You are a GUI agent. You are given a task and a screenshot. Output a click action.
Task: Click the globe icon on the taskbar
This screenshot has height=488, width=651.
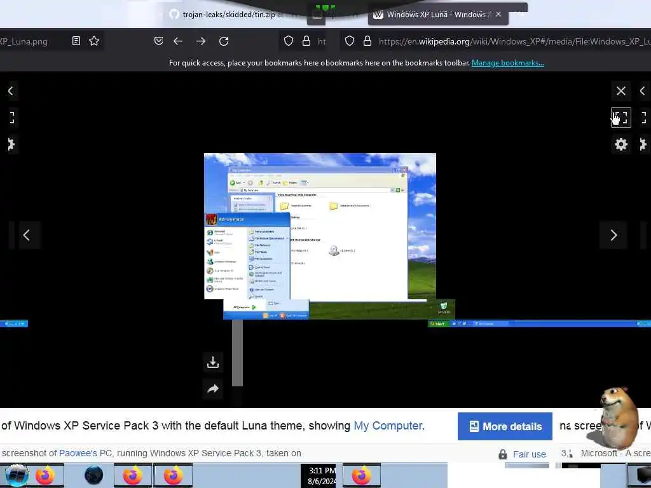tap(94, 475)
